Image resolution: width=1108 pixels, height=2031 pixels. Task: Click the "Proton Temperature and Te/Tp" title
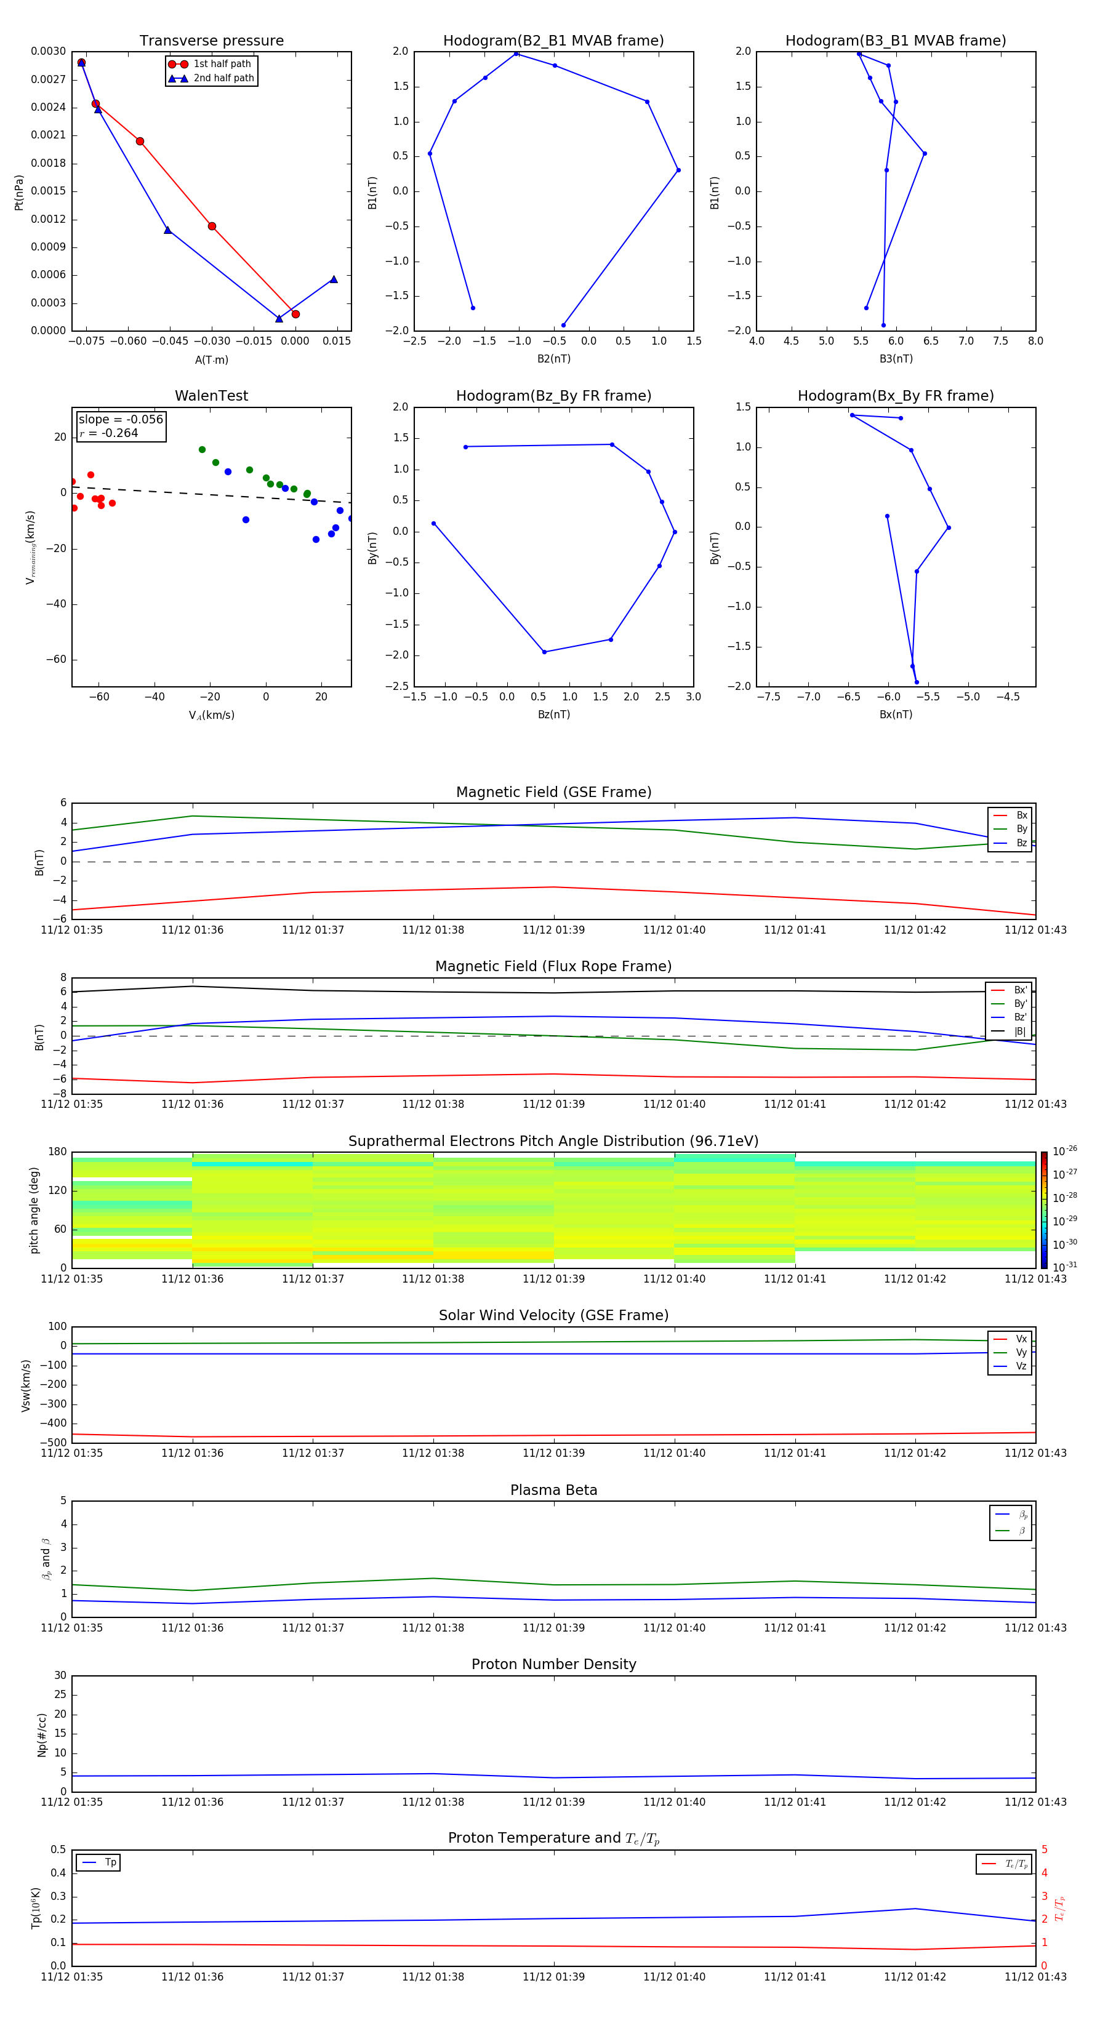click(x=553, y=1838)
